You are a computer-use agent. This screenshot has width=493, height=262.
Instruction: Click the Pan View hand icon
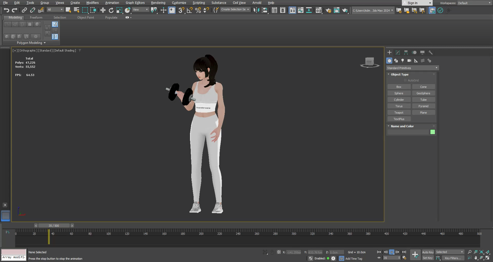pos(476,258)
